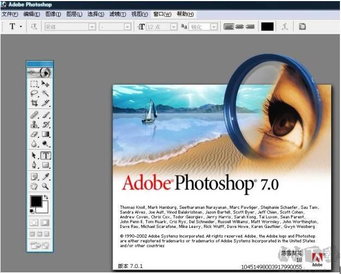
Task: Select the Healing Brush tool
Action: tap(34, 115)
